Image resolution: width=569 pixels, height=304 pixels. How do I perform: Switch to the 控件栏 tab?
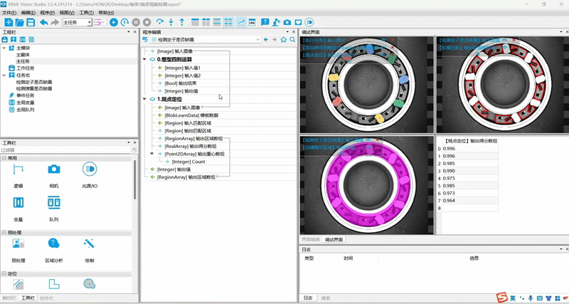click(x=47, y=298)
